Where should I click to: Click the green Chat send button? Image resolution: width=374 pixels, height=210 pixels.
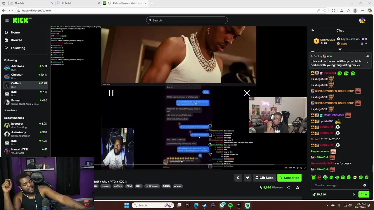click(364, 195)
